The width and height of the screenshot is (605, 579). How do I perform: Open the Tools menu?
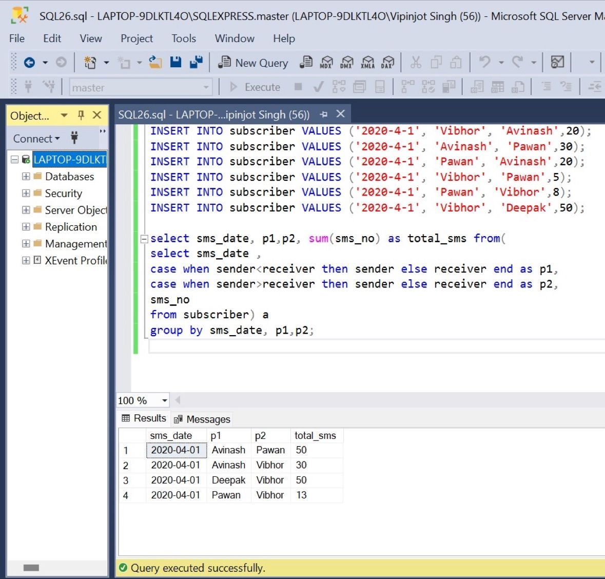pos(183,38)
